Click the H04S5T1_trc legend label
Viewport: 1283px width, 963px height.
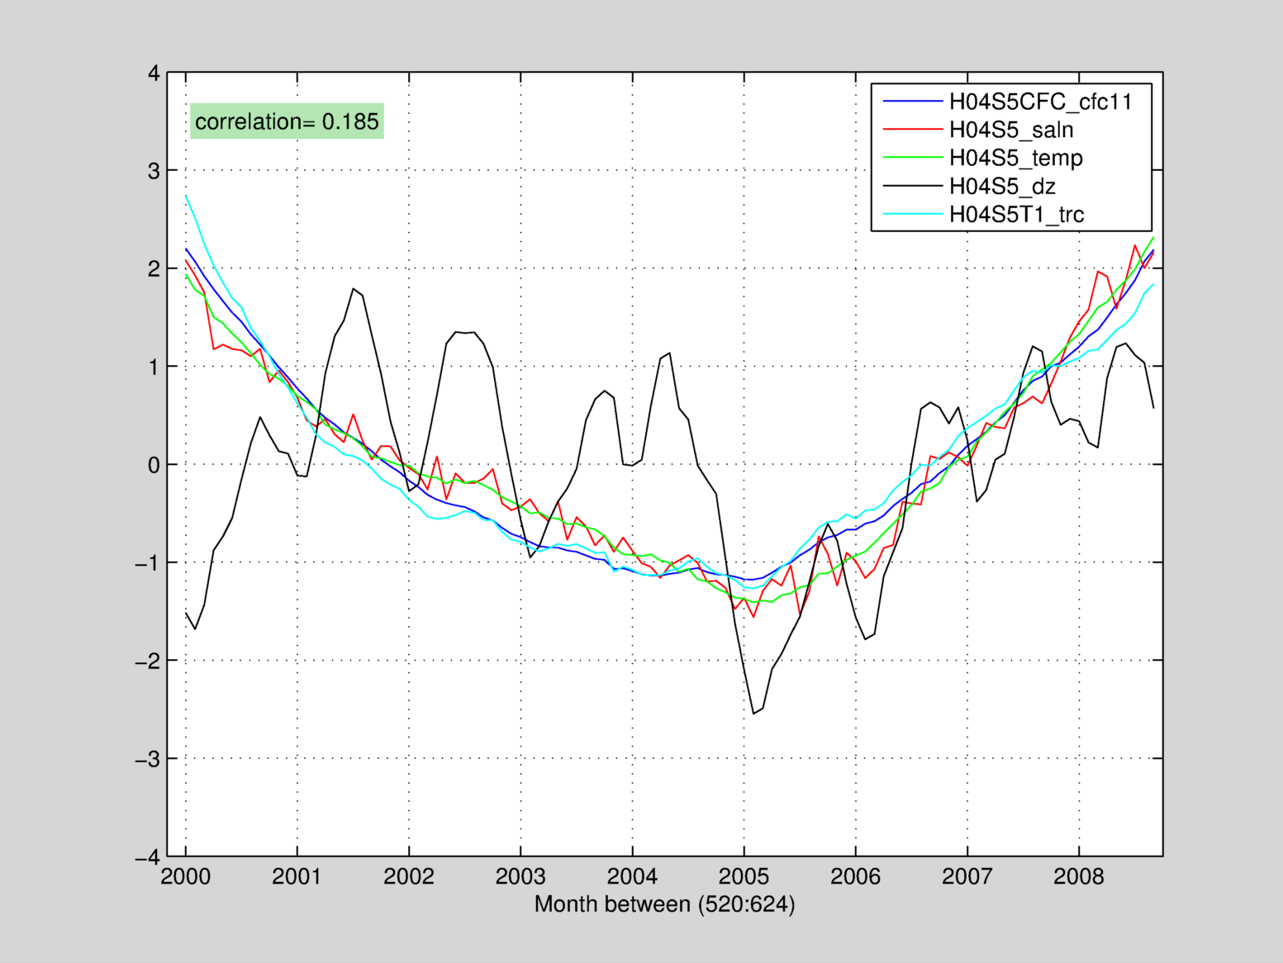1016,214
